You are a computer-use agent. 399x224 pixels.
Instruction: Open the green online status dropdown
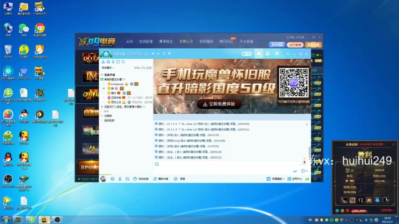pyautogui.click(x=318, y=55)
